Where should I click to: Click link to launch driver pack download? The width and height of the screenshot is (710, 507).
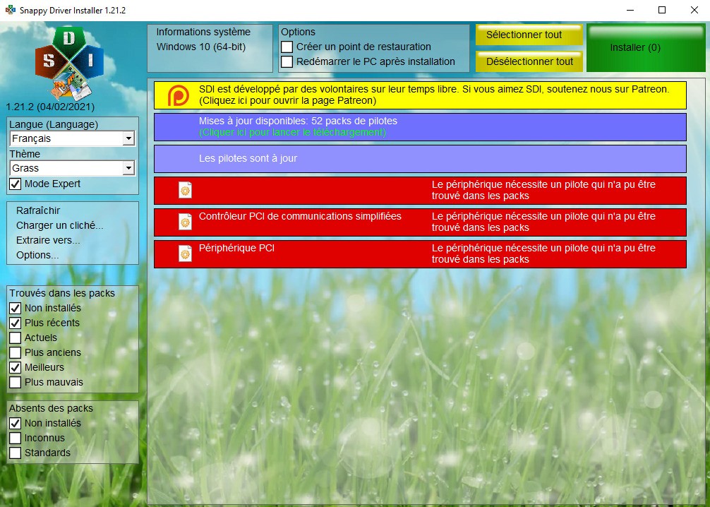pyautogui.click(x=292, y=133)
